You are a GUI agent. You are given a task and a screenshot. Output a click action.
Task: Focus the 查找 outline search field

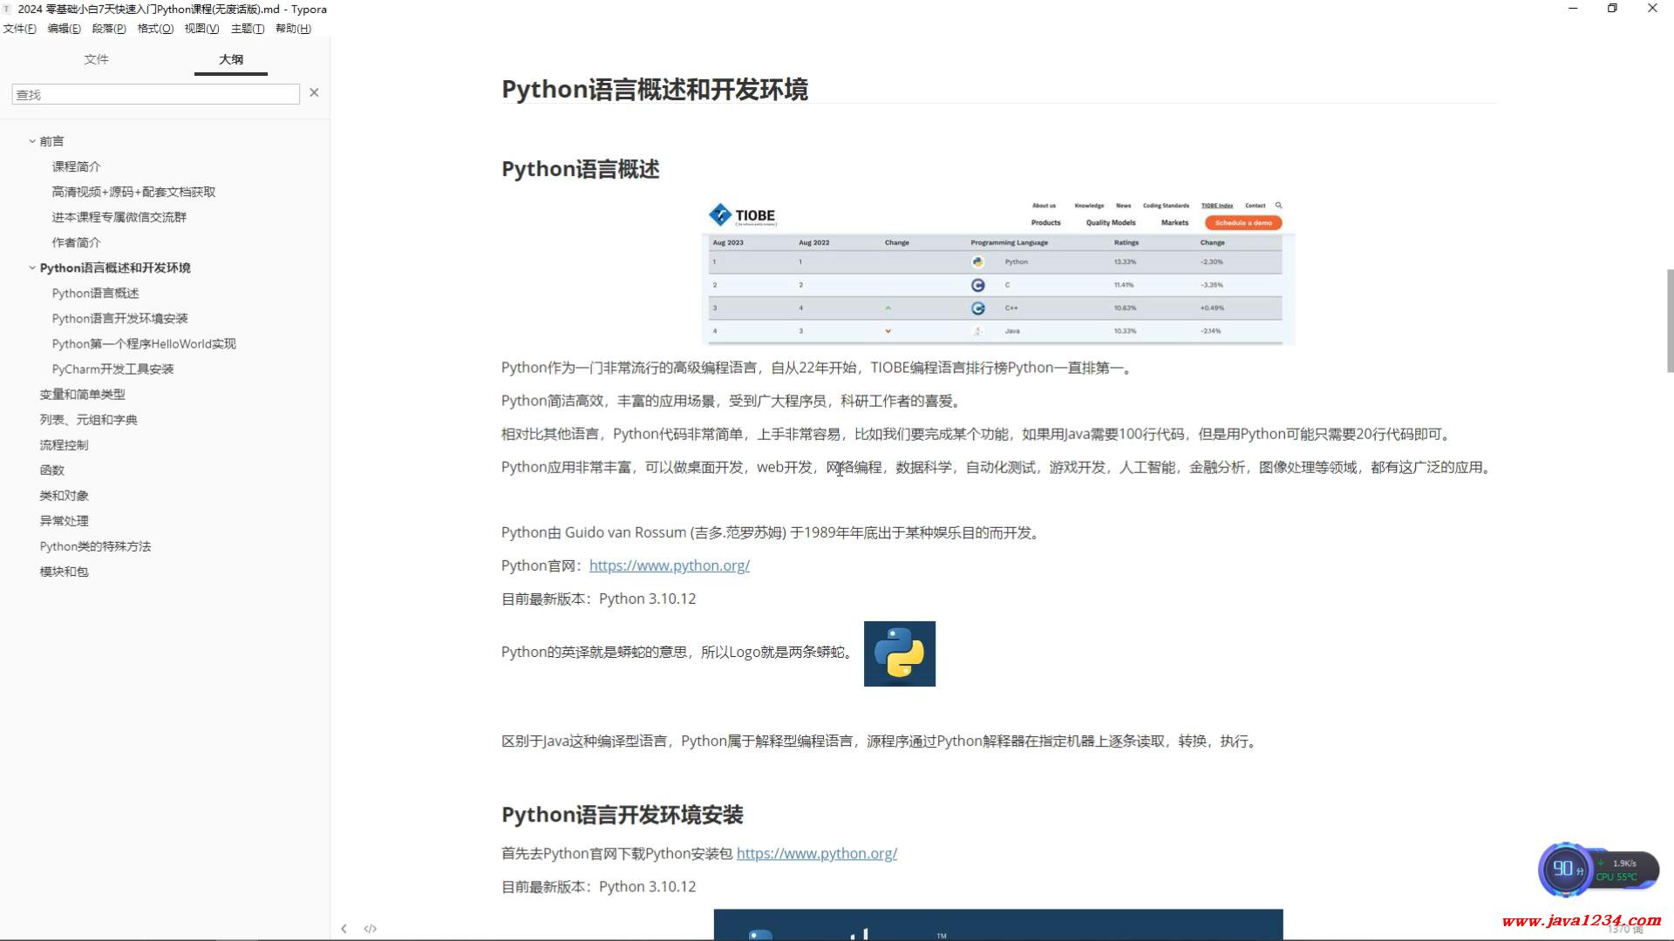pyautogui.click(x=156, y=94)
